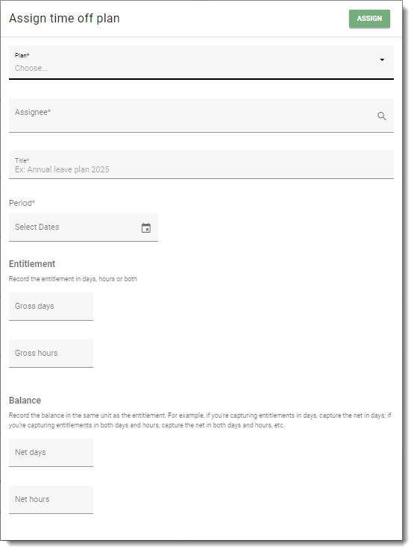Click the small Title* field label

(x=22, y=162)
